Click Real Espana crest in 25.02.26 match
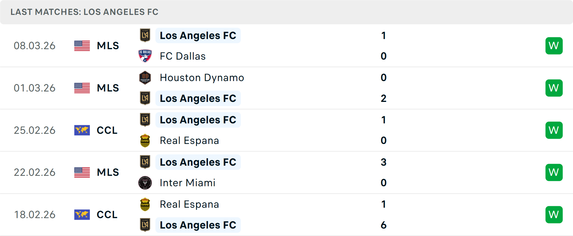Screen dimensions: 573x236 tap(145, 141)
